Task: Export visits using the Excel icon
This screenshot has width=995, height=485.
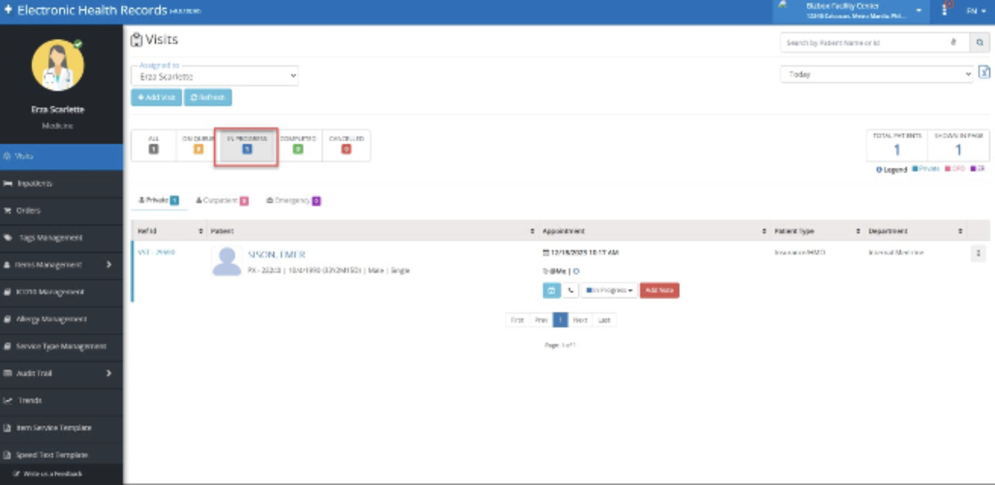Action: (x=984, y=72)
